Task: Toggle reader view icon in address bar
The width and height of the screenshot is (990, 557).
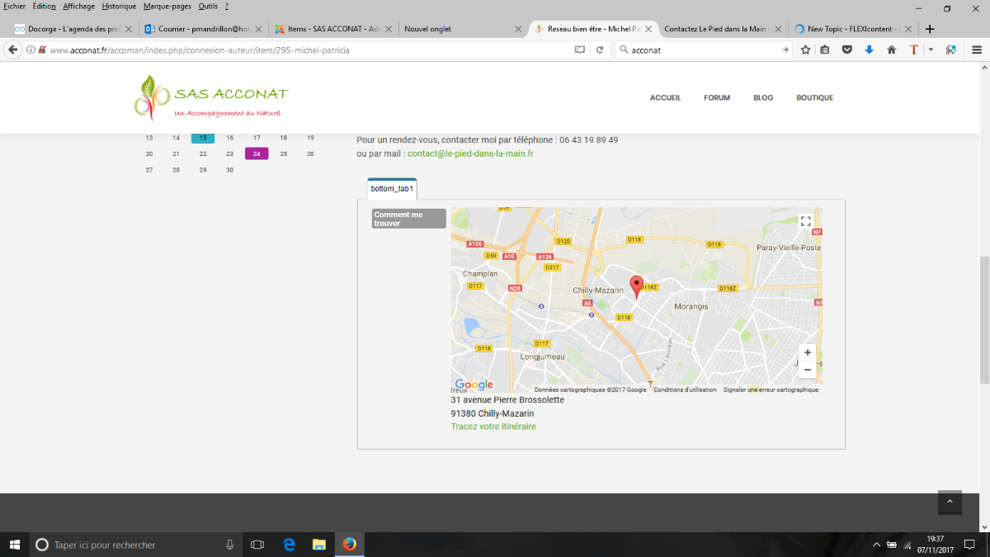Action: pos(579,50)
